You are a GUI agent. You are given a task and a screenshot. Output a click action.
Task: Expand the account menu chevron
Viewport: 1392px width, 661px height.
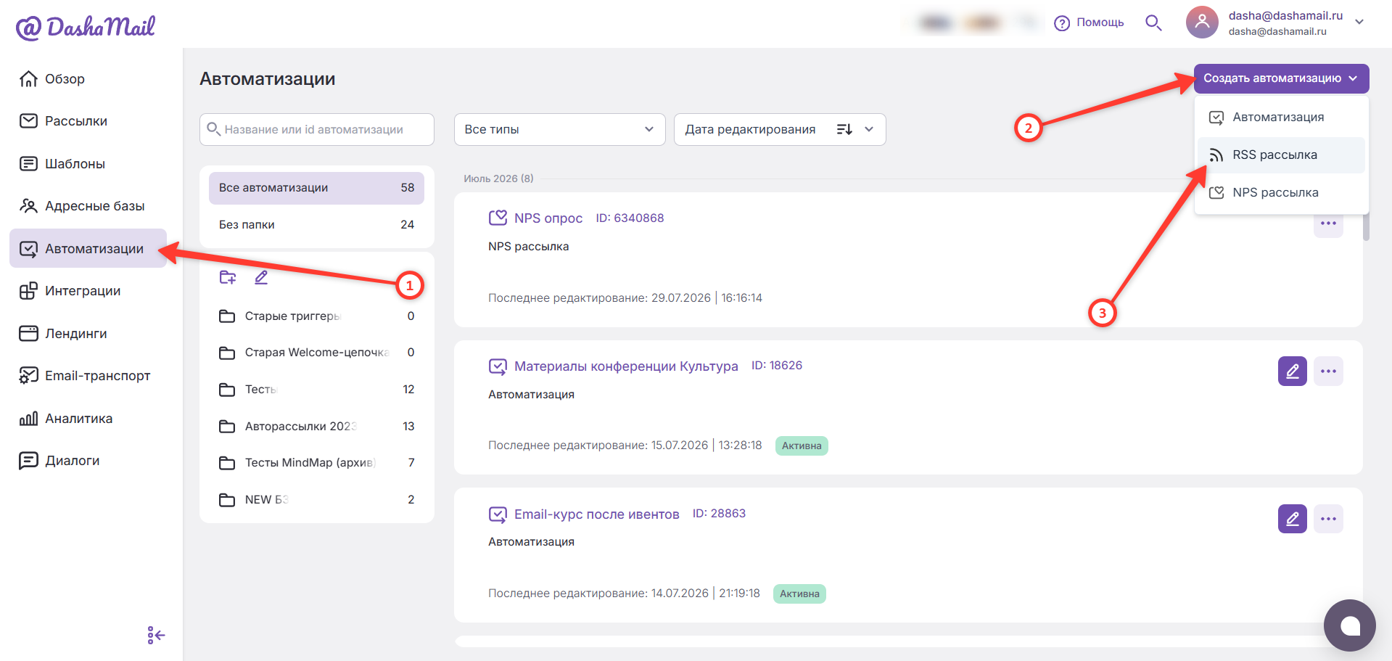tap(1359, 22)
